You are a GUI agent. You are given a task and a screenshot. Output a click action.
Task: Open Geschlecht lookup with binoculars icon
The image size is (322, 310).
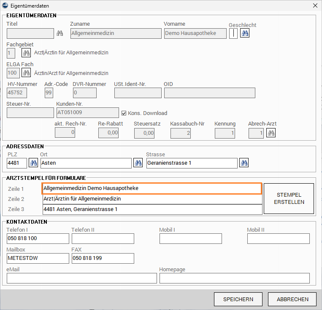pyautogui.click(x=245, y=33)
